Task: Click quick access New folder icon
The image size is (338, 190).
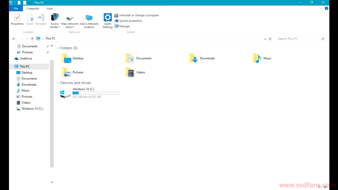Action: click(x=25, y=3)
